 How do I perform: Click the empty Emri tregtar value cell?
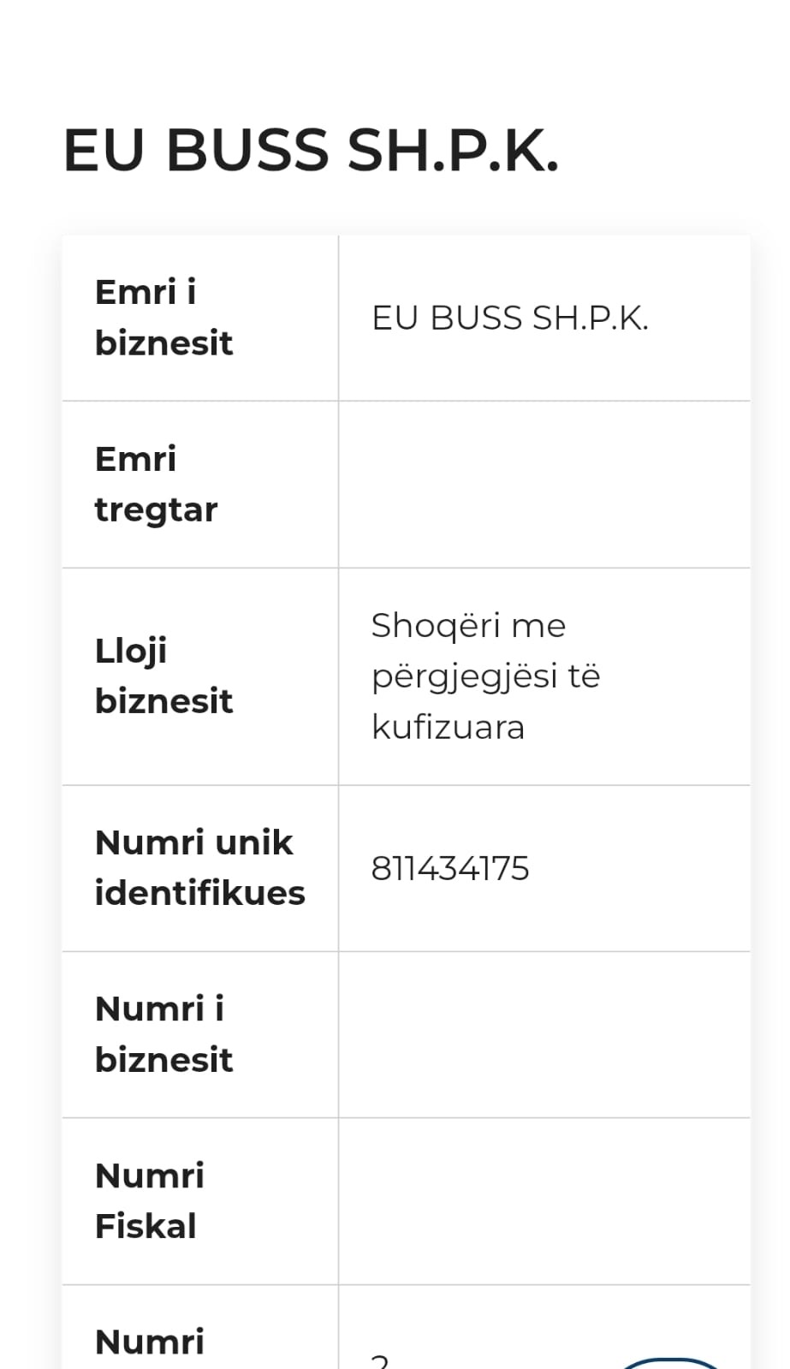[x=544, y=485]
